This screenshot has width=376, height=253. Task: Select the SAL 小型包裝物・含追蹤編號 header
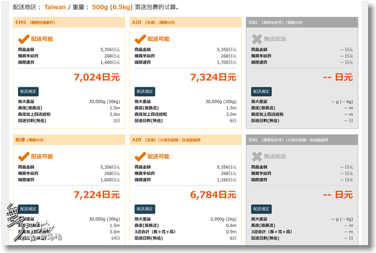(302, 140)
